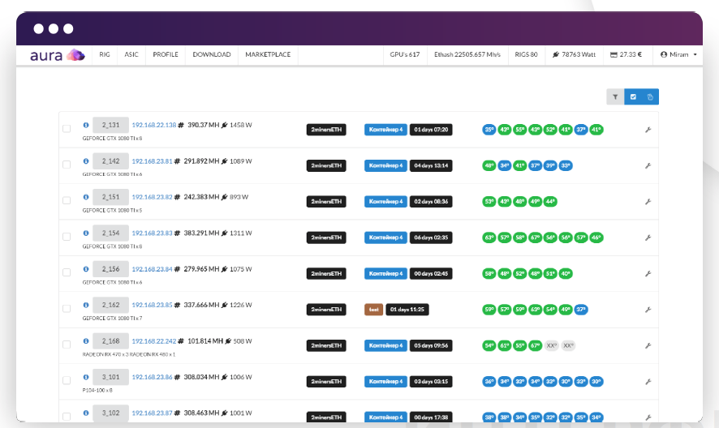Click the 2_131 rig name button
This screenshot has width=719, height=428.
click(110, 125)
